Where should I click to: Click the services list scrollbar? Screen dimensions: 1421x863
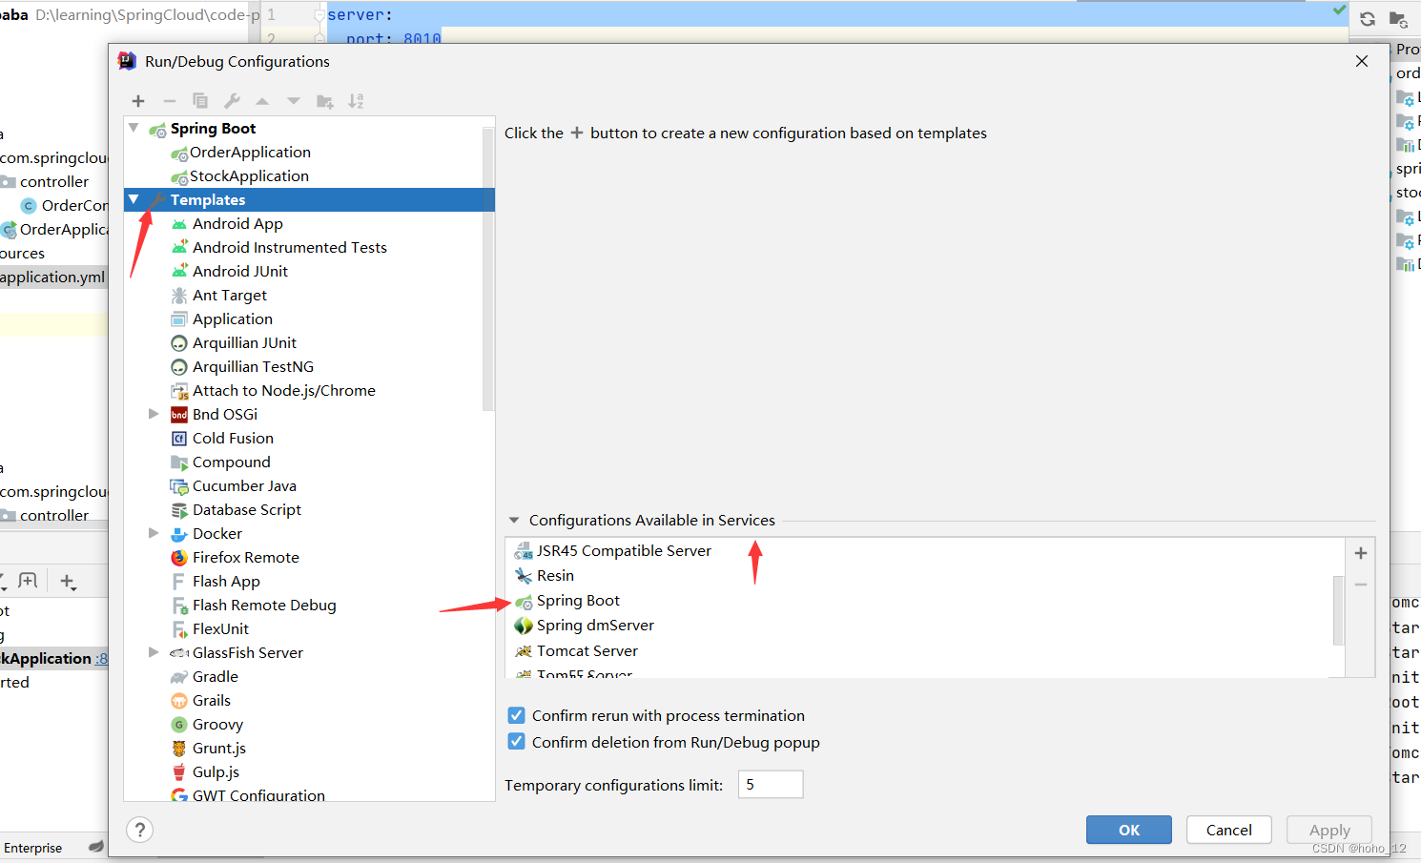1338,610
